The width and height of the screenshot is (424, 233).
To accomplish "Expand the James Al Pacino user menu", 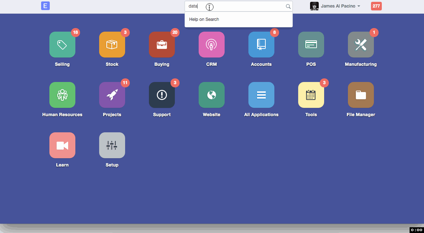I will click(x=335, y=6).
